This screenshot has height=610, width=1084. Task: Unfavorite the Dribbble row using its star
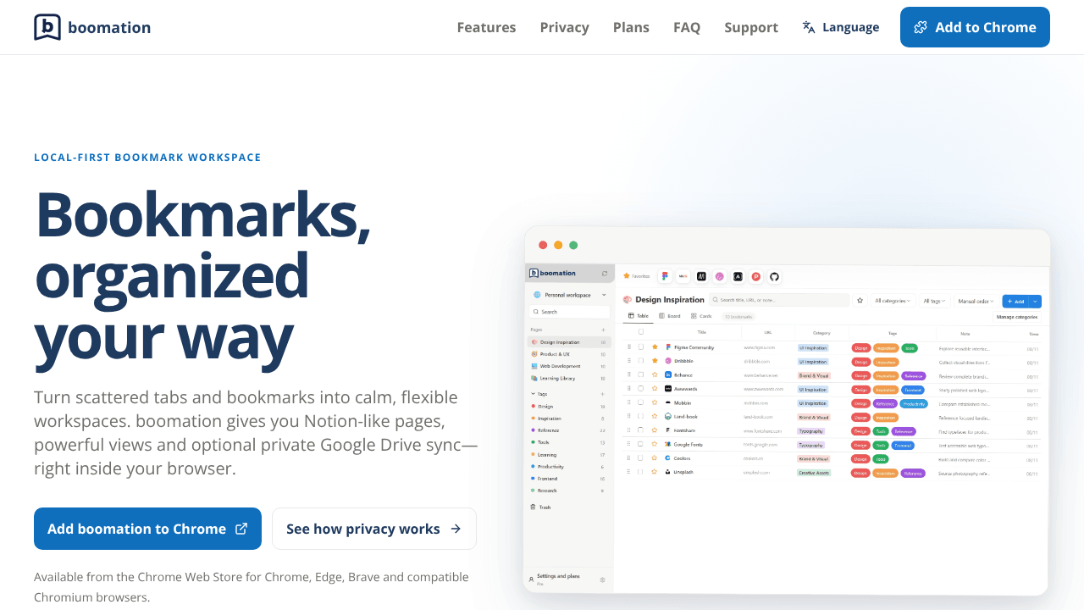[655, 361]
